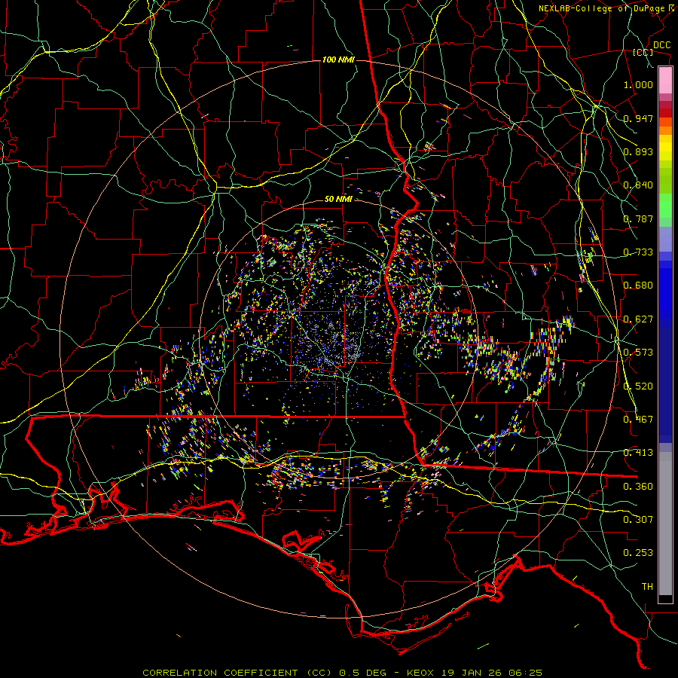Click the CORRELATION COEFFICIENT caption at the bottom
Viewport: 678px width, 678px height.
click(x=342, y=673)
